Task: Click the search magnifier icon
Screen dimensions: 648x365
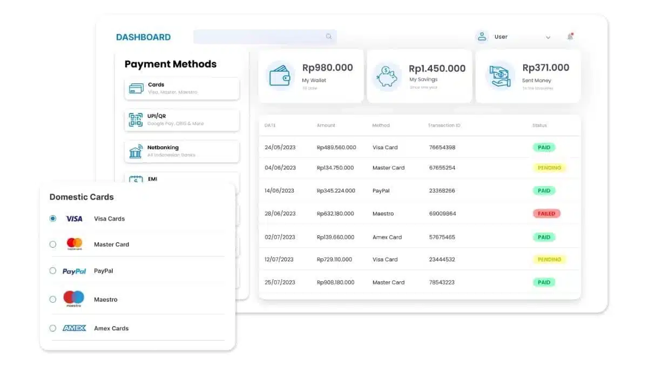Action: 328,37
